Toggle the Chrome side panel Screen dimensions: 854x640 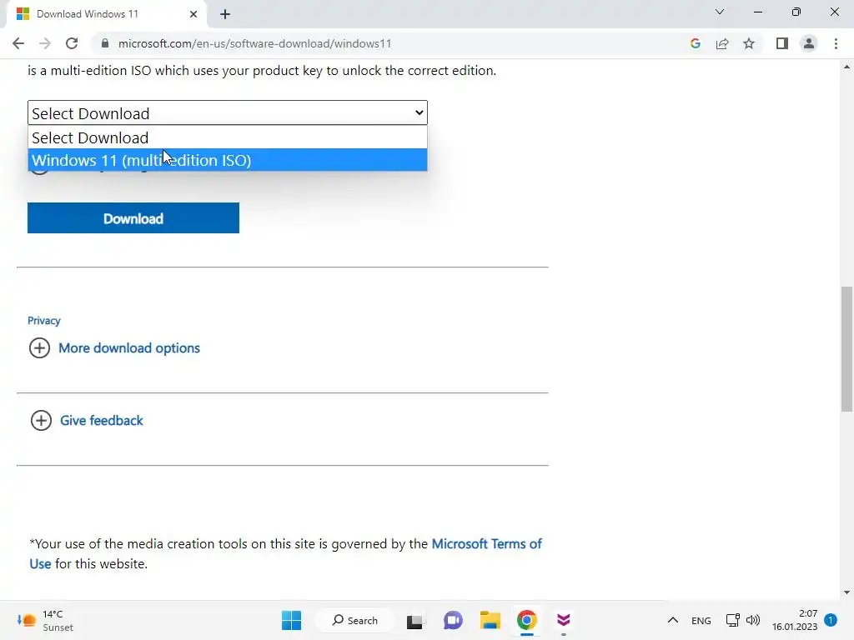click(782, 43)
